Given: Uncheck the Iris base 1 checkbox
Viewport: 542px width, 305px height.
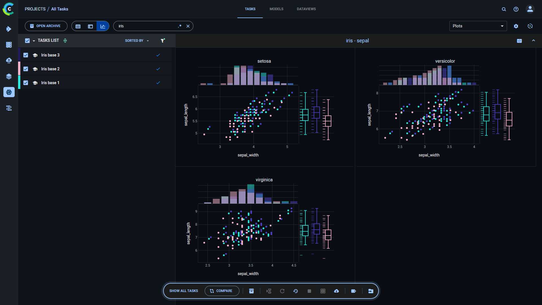Looking at the screenshot, I should 26,83.
